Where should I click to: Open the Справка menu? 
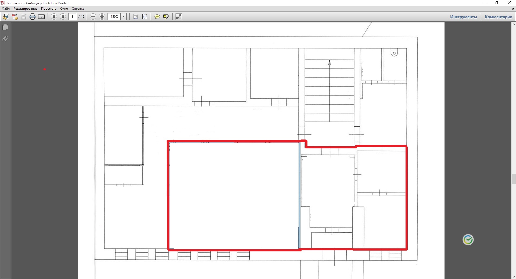click(78, 9)
